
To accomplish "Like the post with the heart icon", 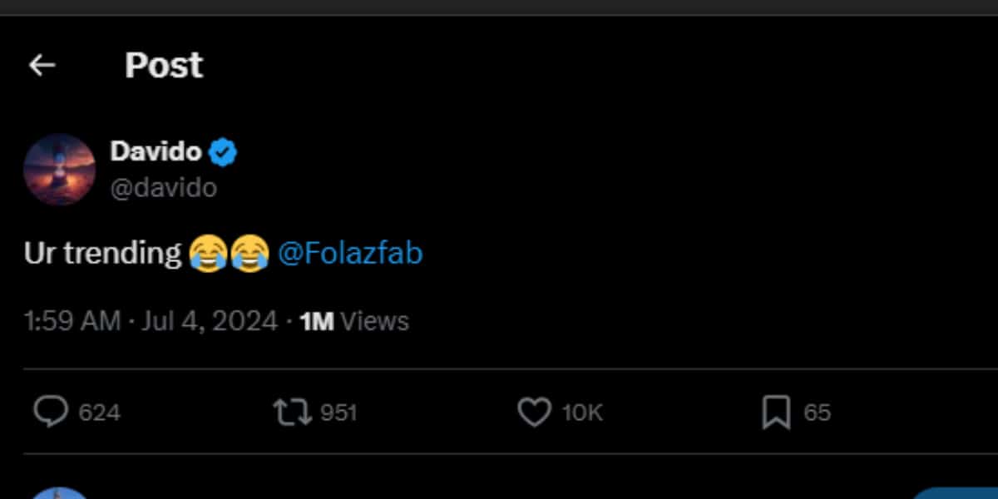I will point(534,412).
